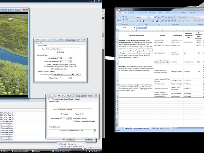204x153 pixels.
Task: Click Cut in the Excel Clipboard group
Action: tap(125, 16)
